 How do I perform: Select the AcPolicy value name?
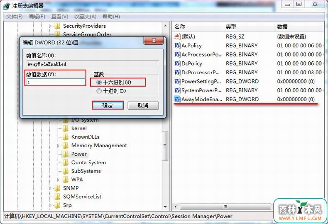click(191, 45)
